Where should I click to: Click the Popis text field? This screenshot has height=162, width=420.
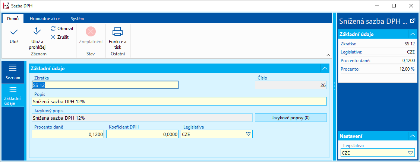click(x=179, y=101)
